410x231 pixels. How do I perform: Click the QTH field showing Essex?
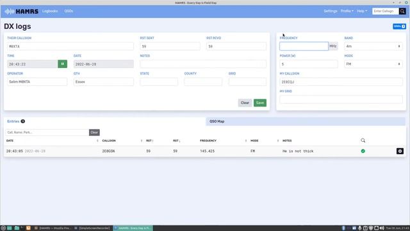point(104,81)
